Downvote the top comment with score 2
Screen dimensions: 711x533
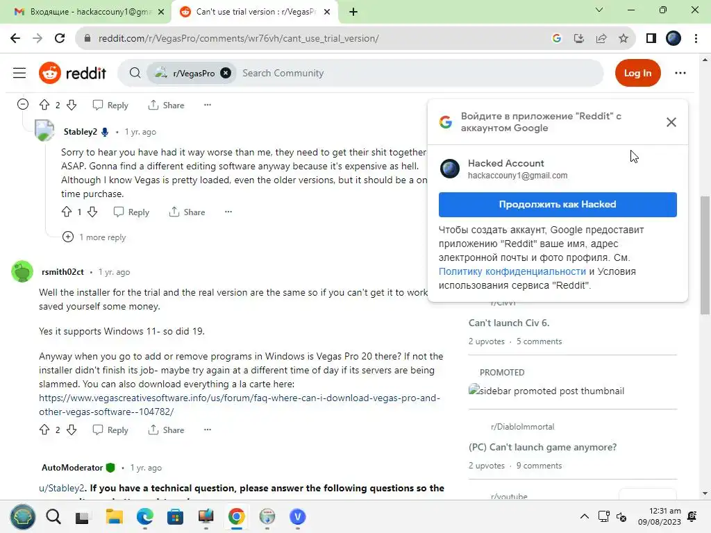[72, 105]
